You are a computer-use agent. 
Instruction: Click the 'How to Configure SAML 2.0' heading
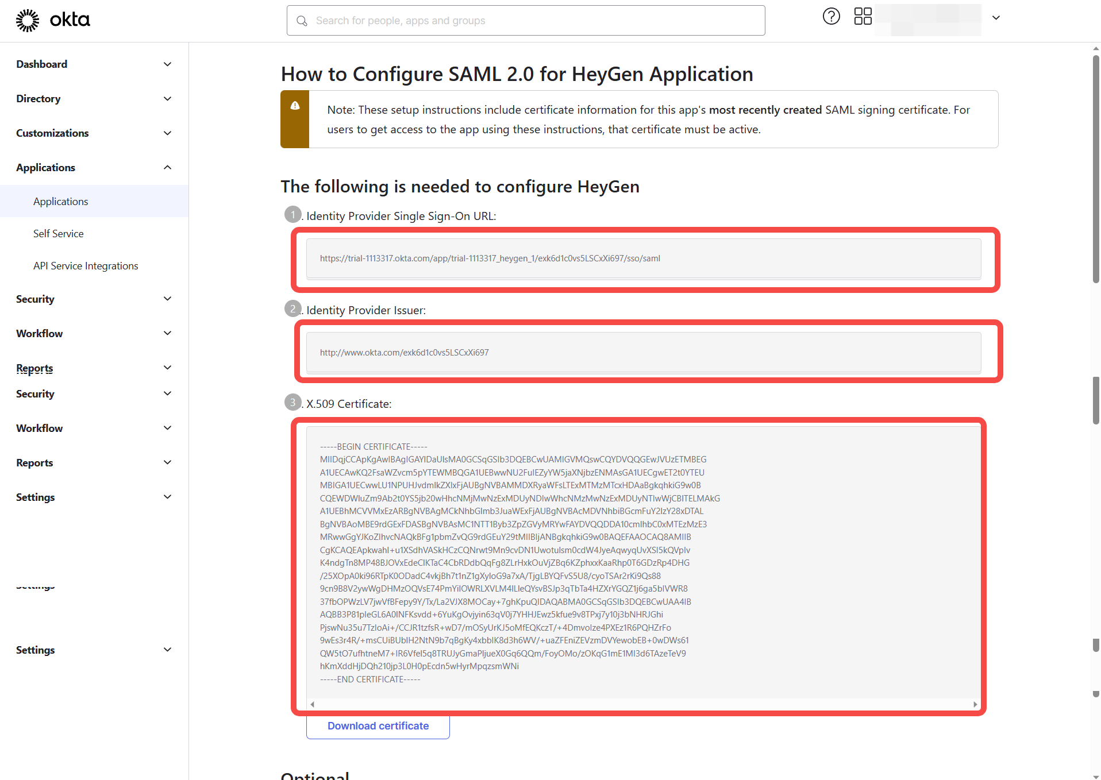[x=517, y=74]
